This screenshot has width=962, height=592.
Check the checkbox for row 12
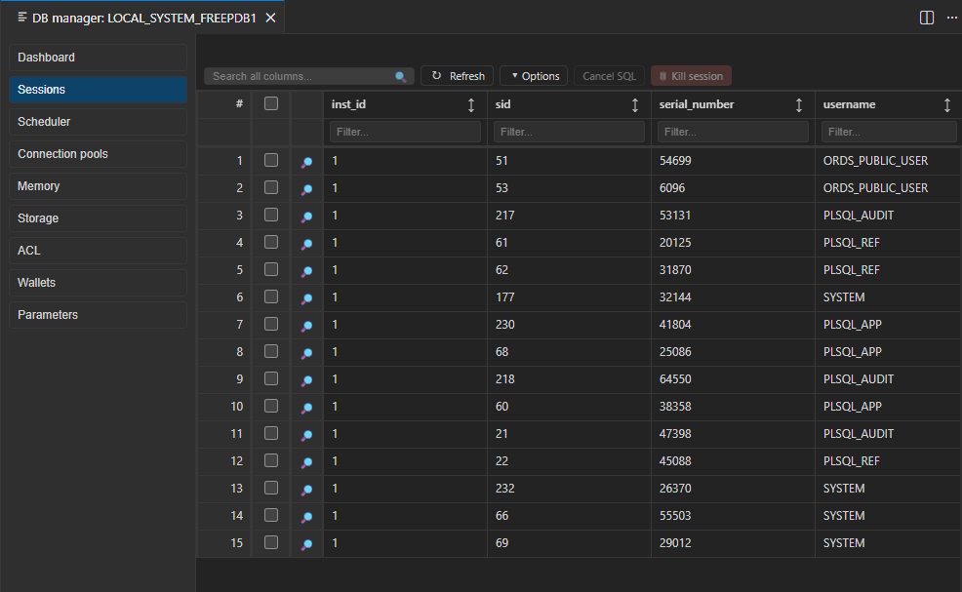pyautogui.click(x=271, y=460)
